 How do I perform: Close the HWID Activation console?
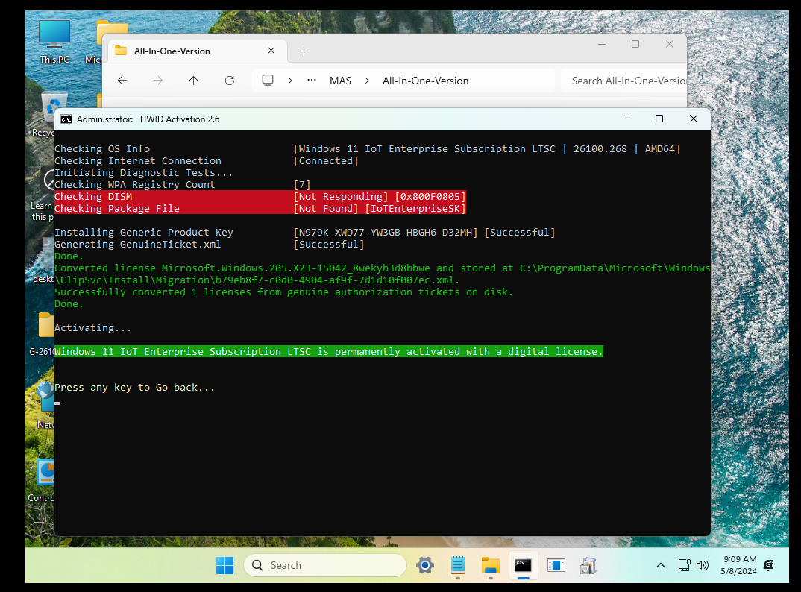(x=693, y=119)
